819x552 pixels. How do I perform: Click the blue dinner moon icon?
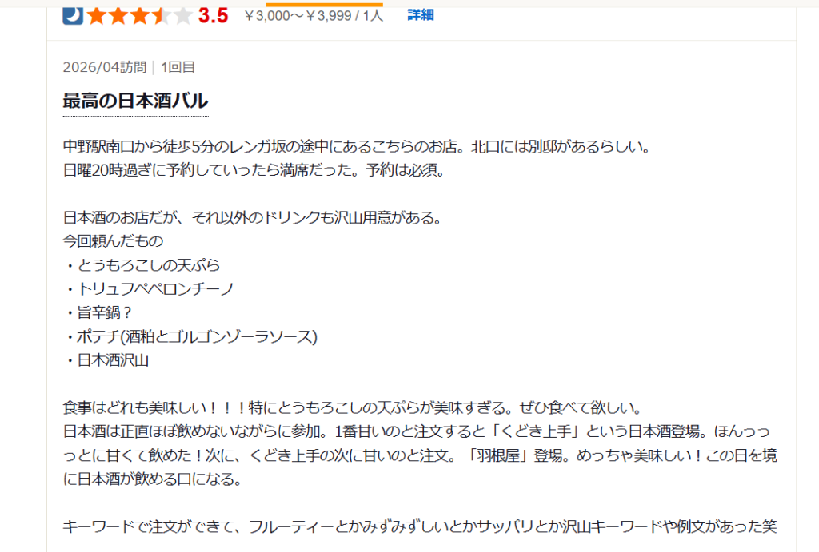click(x=73, y=15)
